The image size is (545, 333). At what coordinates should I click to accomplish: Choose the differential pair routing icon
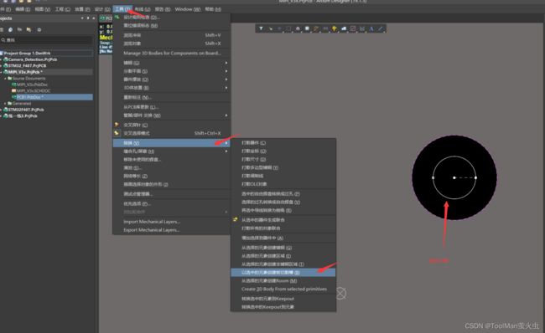pyautogui.click(x=325, y=28)
